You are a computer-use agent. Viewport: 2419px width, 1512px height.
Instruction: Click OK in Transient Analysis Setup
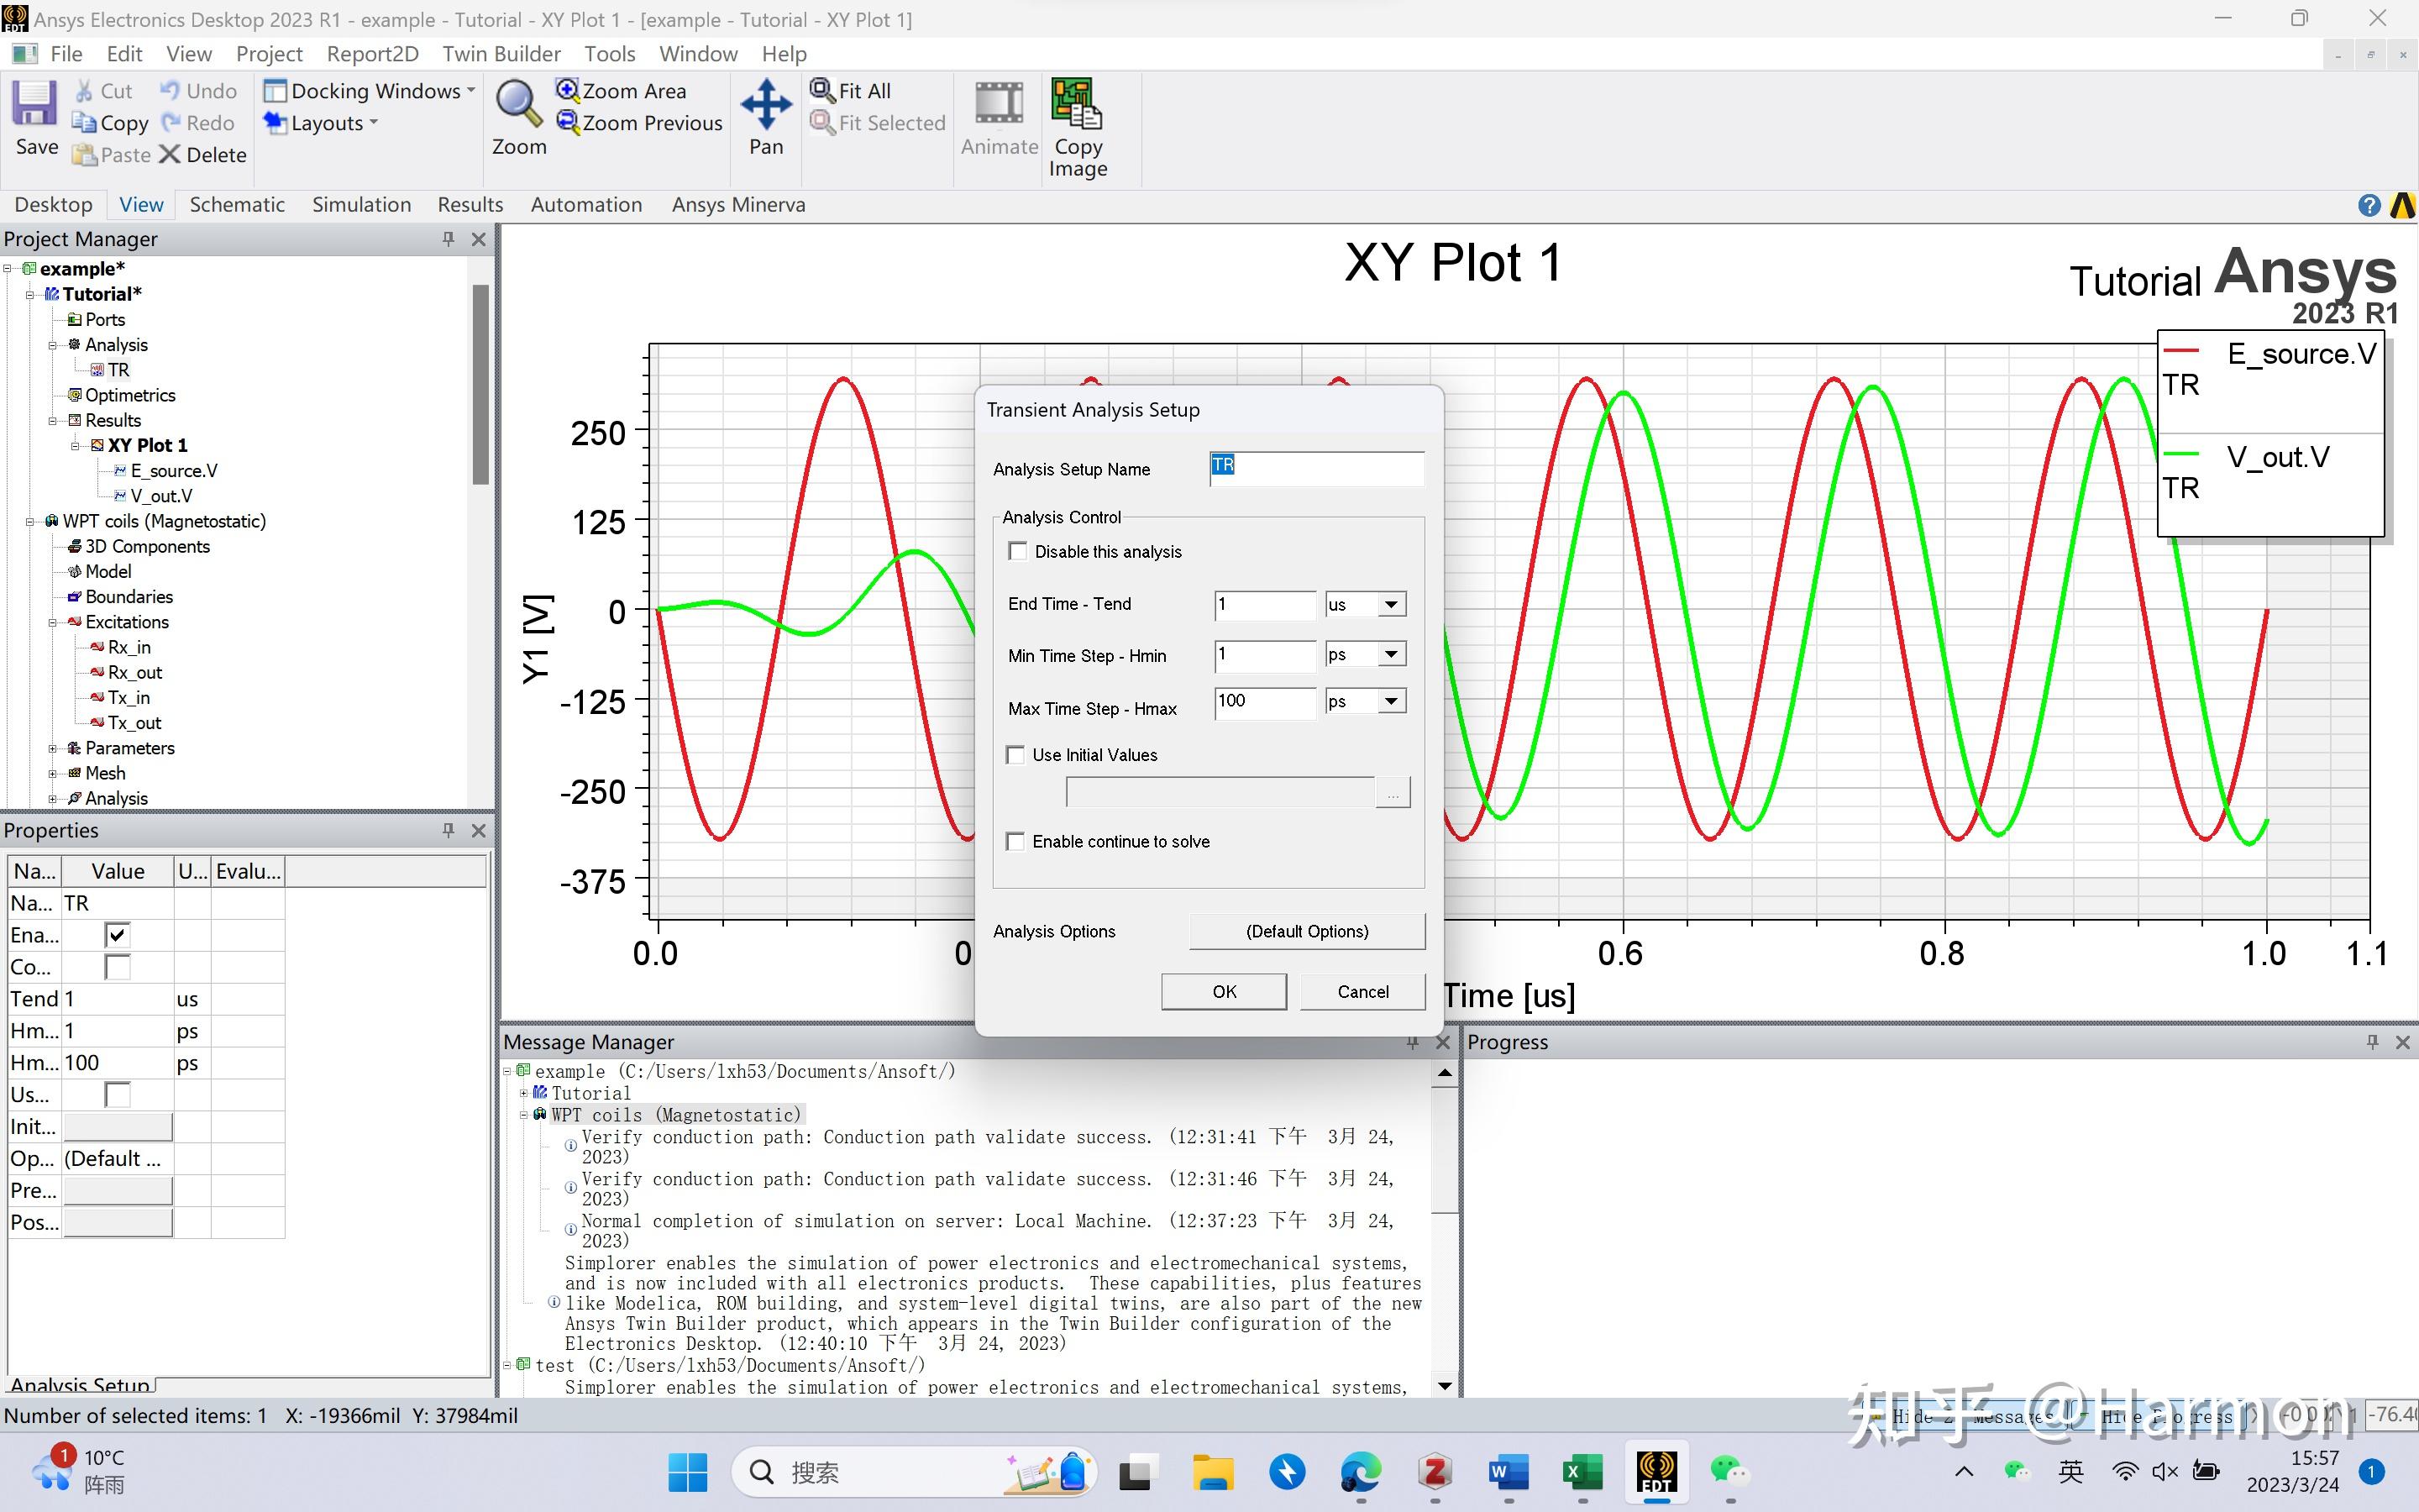click(x=1224, y=991)
